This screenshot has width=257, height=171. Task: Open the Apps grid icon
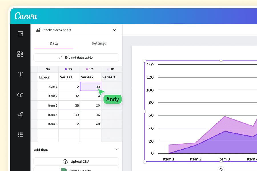pos(20,135)
